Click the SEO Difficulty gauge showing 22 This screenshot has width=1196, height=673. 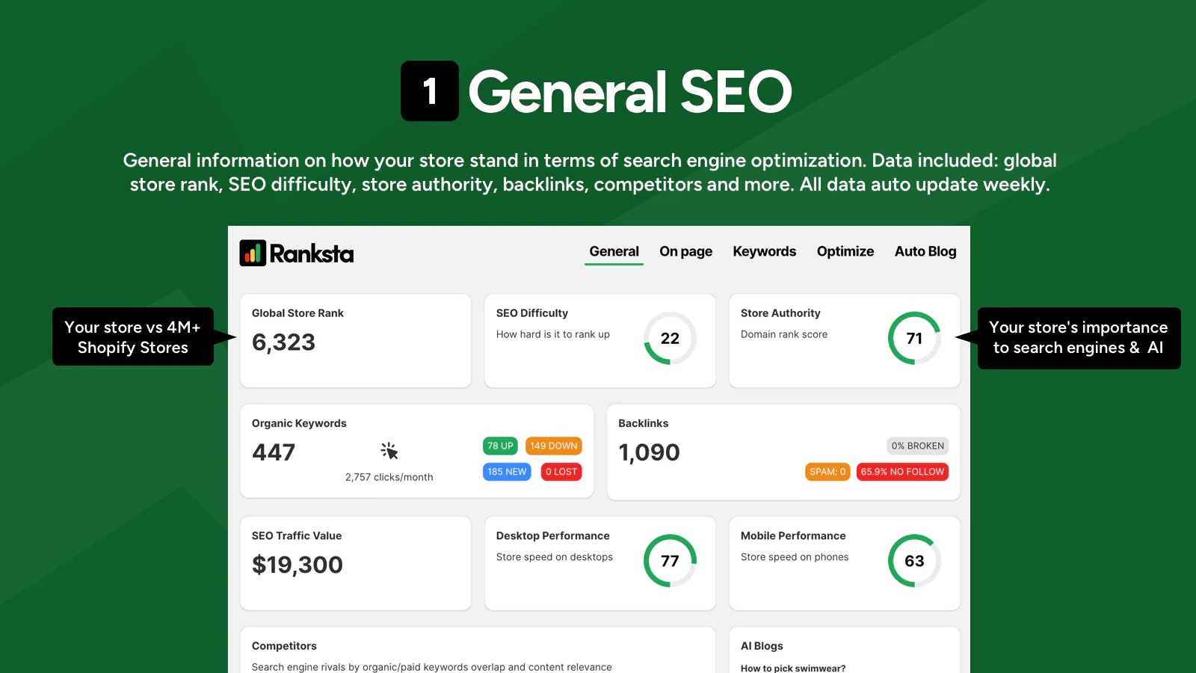[670, 339]
